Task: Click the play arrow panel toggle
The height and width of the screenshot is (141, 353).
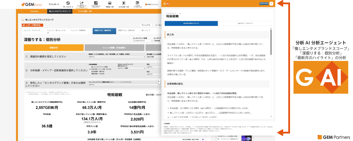Action: click(x=159, y=81)
